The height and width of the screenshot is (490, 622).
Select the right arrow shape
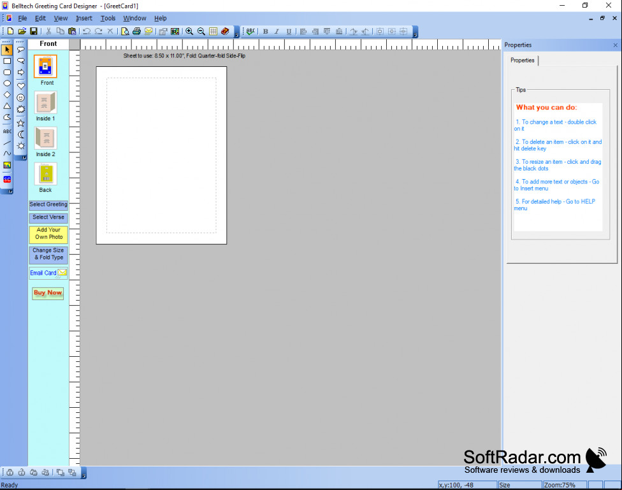click(20, 72)
